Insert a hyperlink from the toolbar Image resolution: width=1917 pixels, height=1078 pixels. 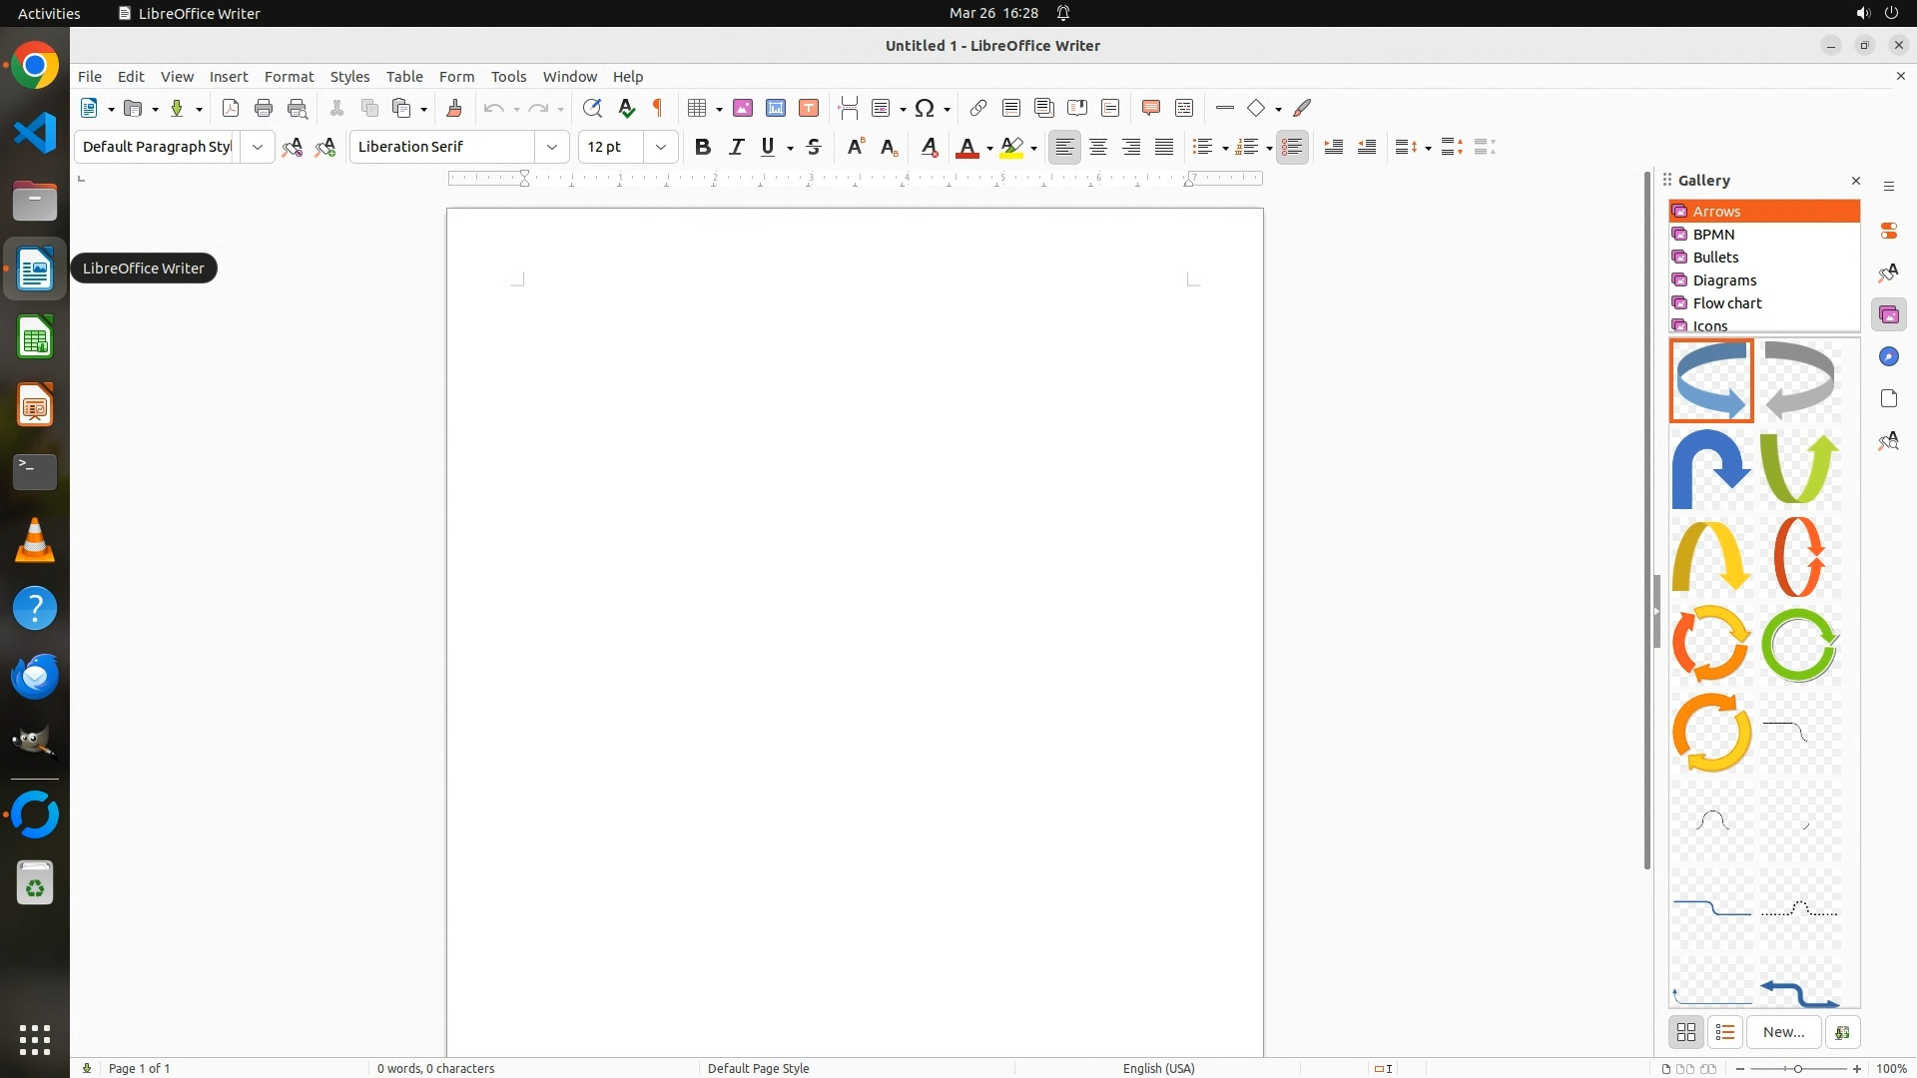tap(978, 108)
